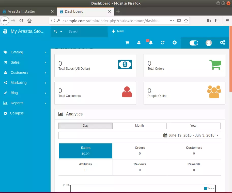
Task: Open Firefox library icon
Action: point(209,21)
